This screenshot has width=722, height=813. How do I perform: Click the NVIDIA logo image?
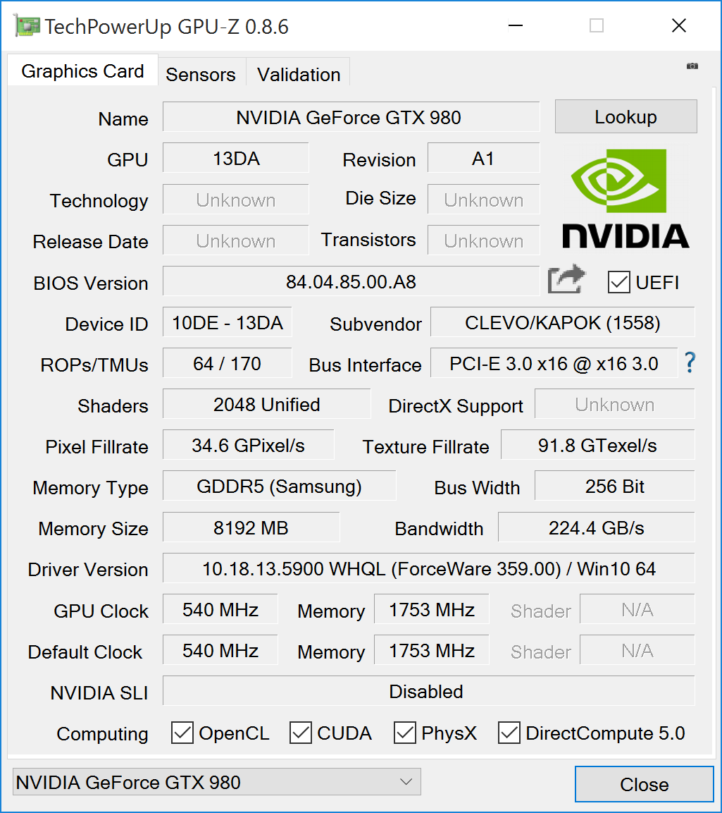625,199
